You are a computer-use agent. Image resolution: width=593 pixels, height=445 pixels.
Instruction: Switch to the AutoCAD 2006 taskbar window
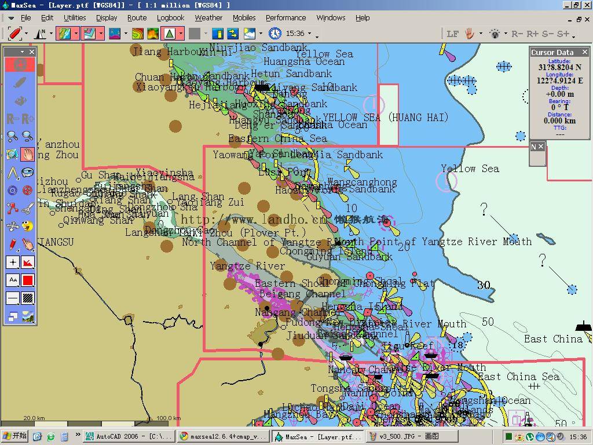pyautogui.click(x=129, y=436)
